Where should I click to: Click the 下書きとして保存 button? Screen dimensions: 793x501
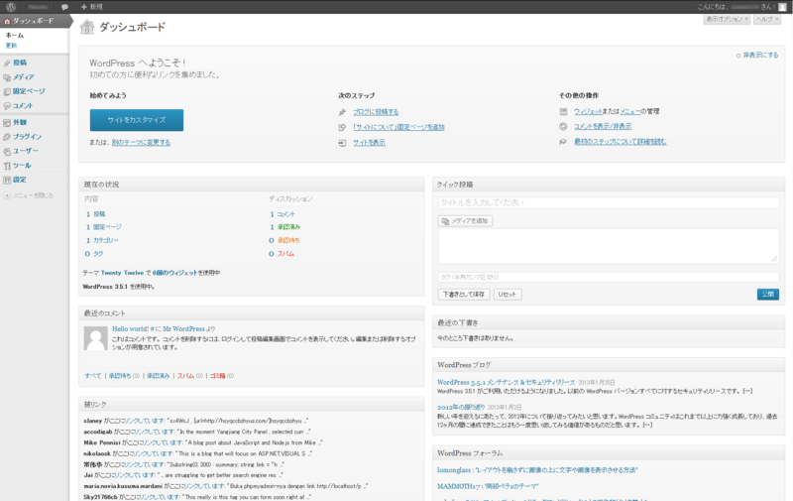tap(464, 295)
